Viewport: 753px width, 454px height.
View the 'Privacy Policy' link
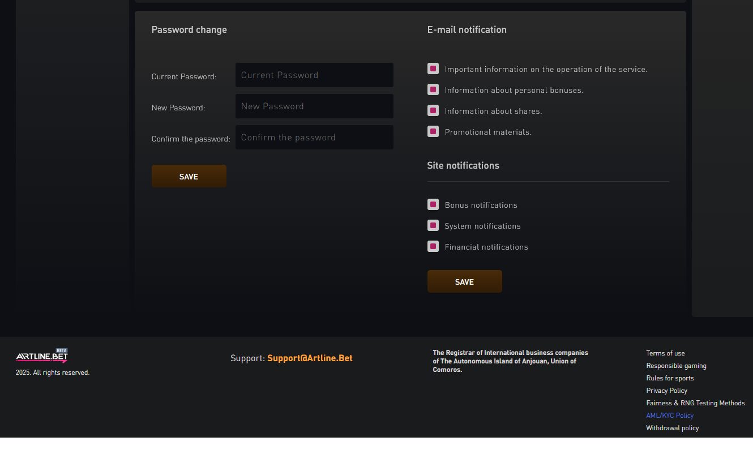[666, 391]
